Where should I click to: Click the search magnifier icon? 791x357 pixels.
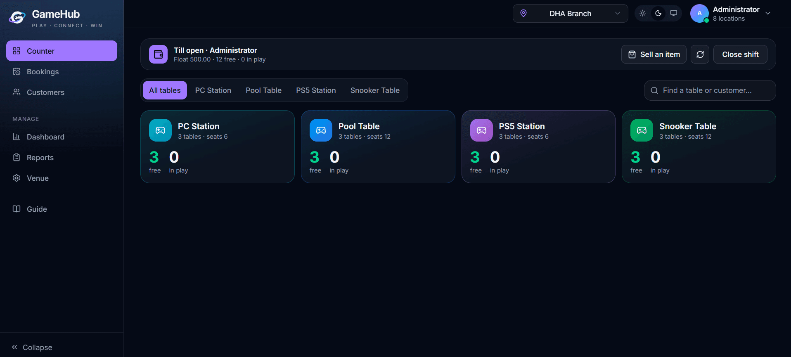pyautogui.click(x=654, y=90)
